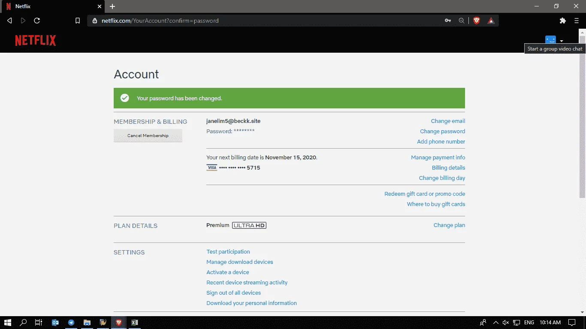The width and height of the screenshot is (586, 329).
Task: Click the card number ending 5715
Action: 240,168
